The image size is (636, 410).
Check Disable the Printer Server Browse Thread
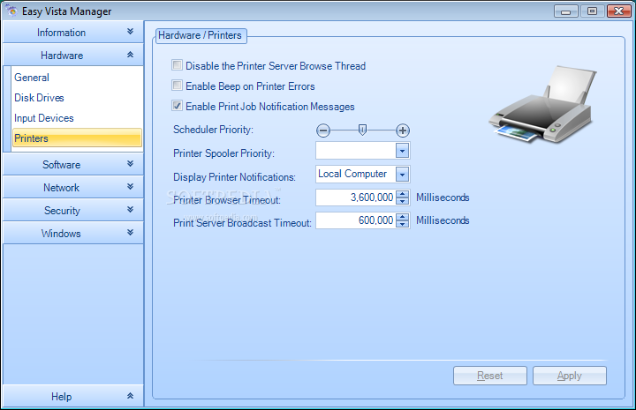[x=177, y=64]
